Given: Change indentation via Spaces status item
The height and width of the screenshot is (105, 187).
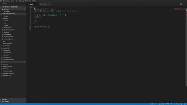Looking at the screenshot, I should point(161,104).
